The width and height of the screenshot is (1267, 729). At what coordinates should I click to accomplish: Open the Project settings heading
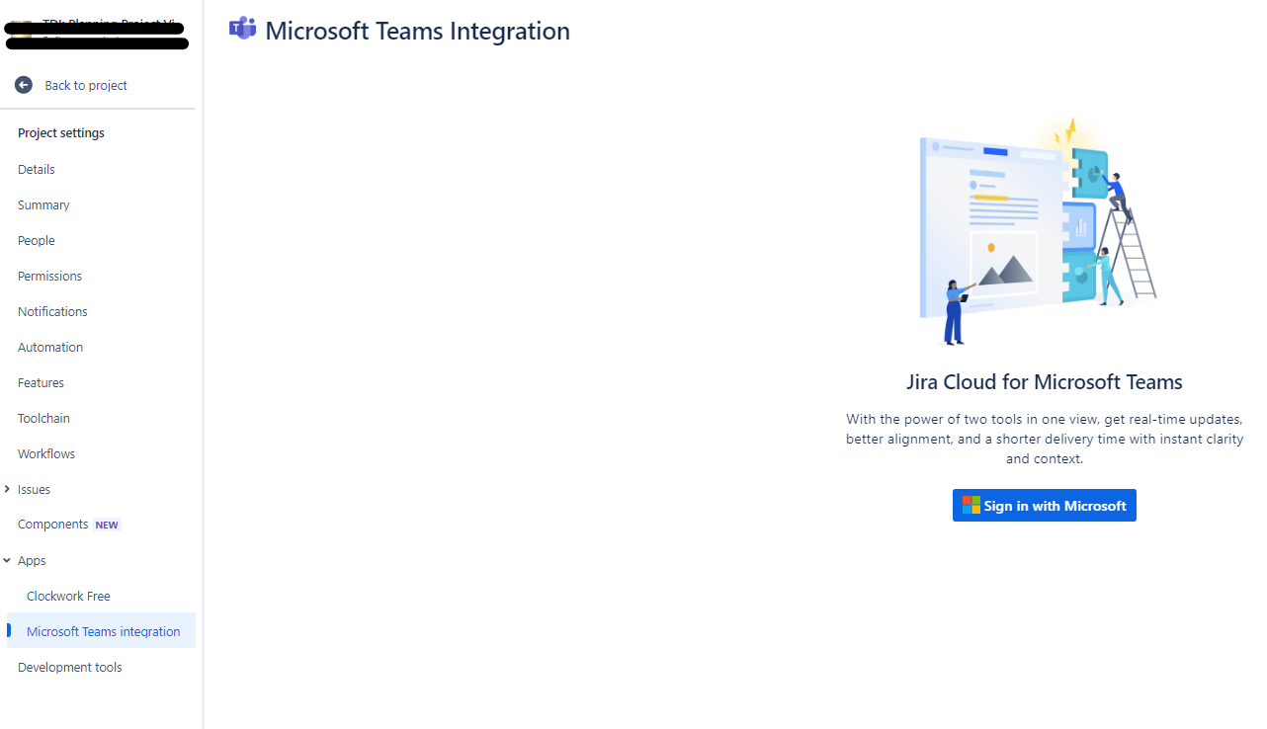(60, 132)
